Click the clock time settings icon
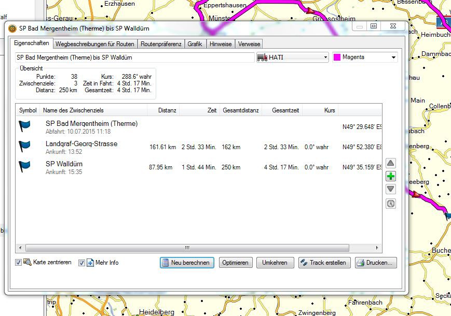This screenshot has height=316, width=451. tap(391, 204)
